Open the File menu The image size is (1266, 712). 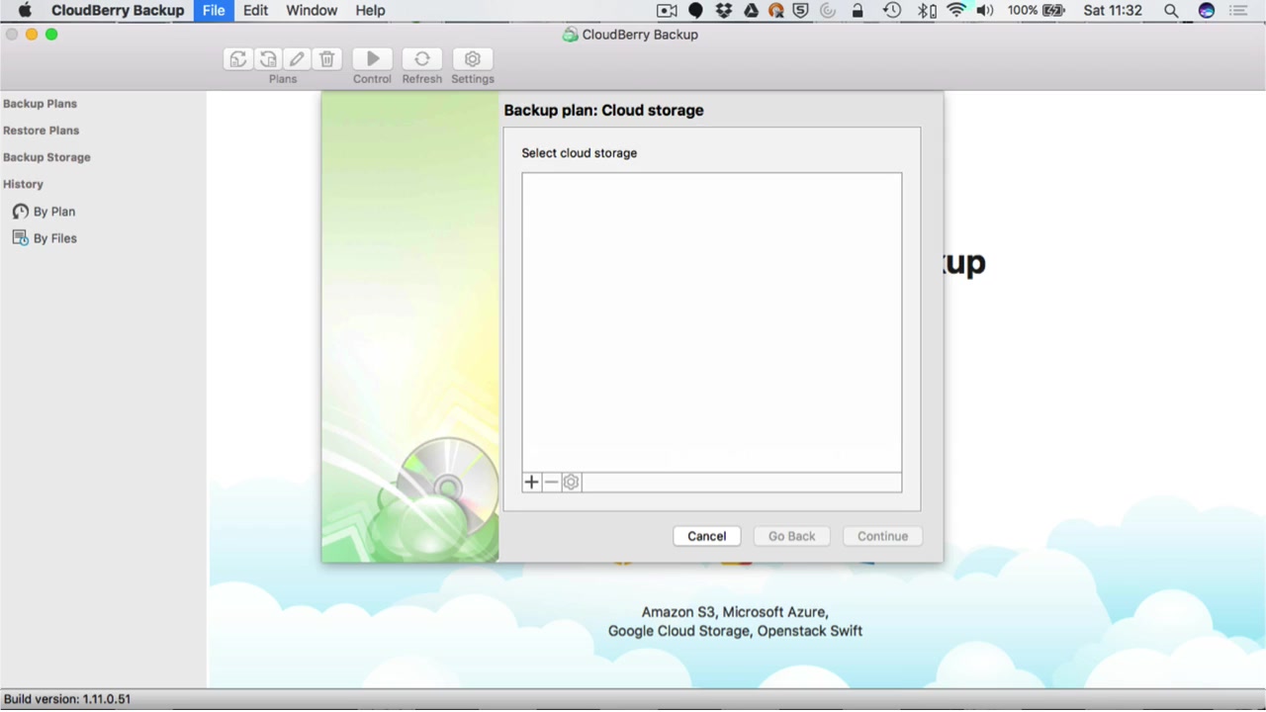click(x=214, y=11)
